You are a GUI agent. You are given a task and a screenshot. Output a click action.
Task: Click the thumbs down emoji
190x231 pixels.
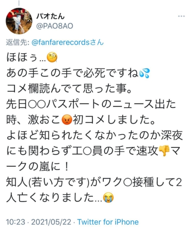pyautogui.click(x=165, y=150)
